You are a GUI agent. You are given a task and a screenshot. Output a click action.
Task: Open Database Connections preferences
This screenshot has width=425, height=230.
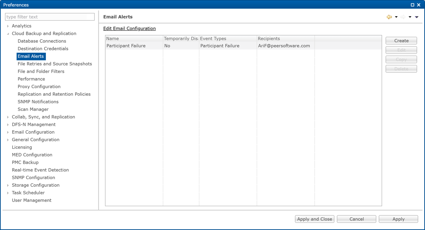pyautogui.click(x=42, y=41)
